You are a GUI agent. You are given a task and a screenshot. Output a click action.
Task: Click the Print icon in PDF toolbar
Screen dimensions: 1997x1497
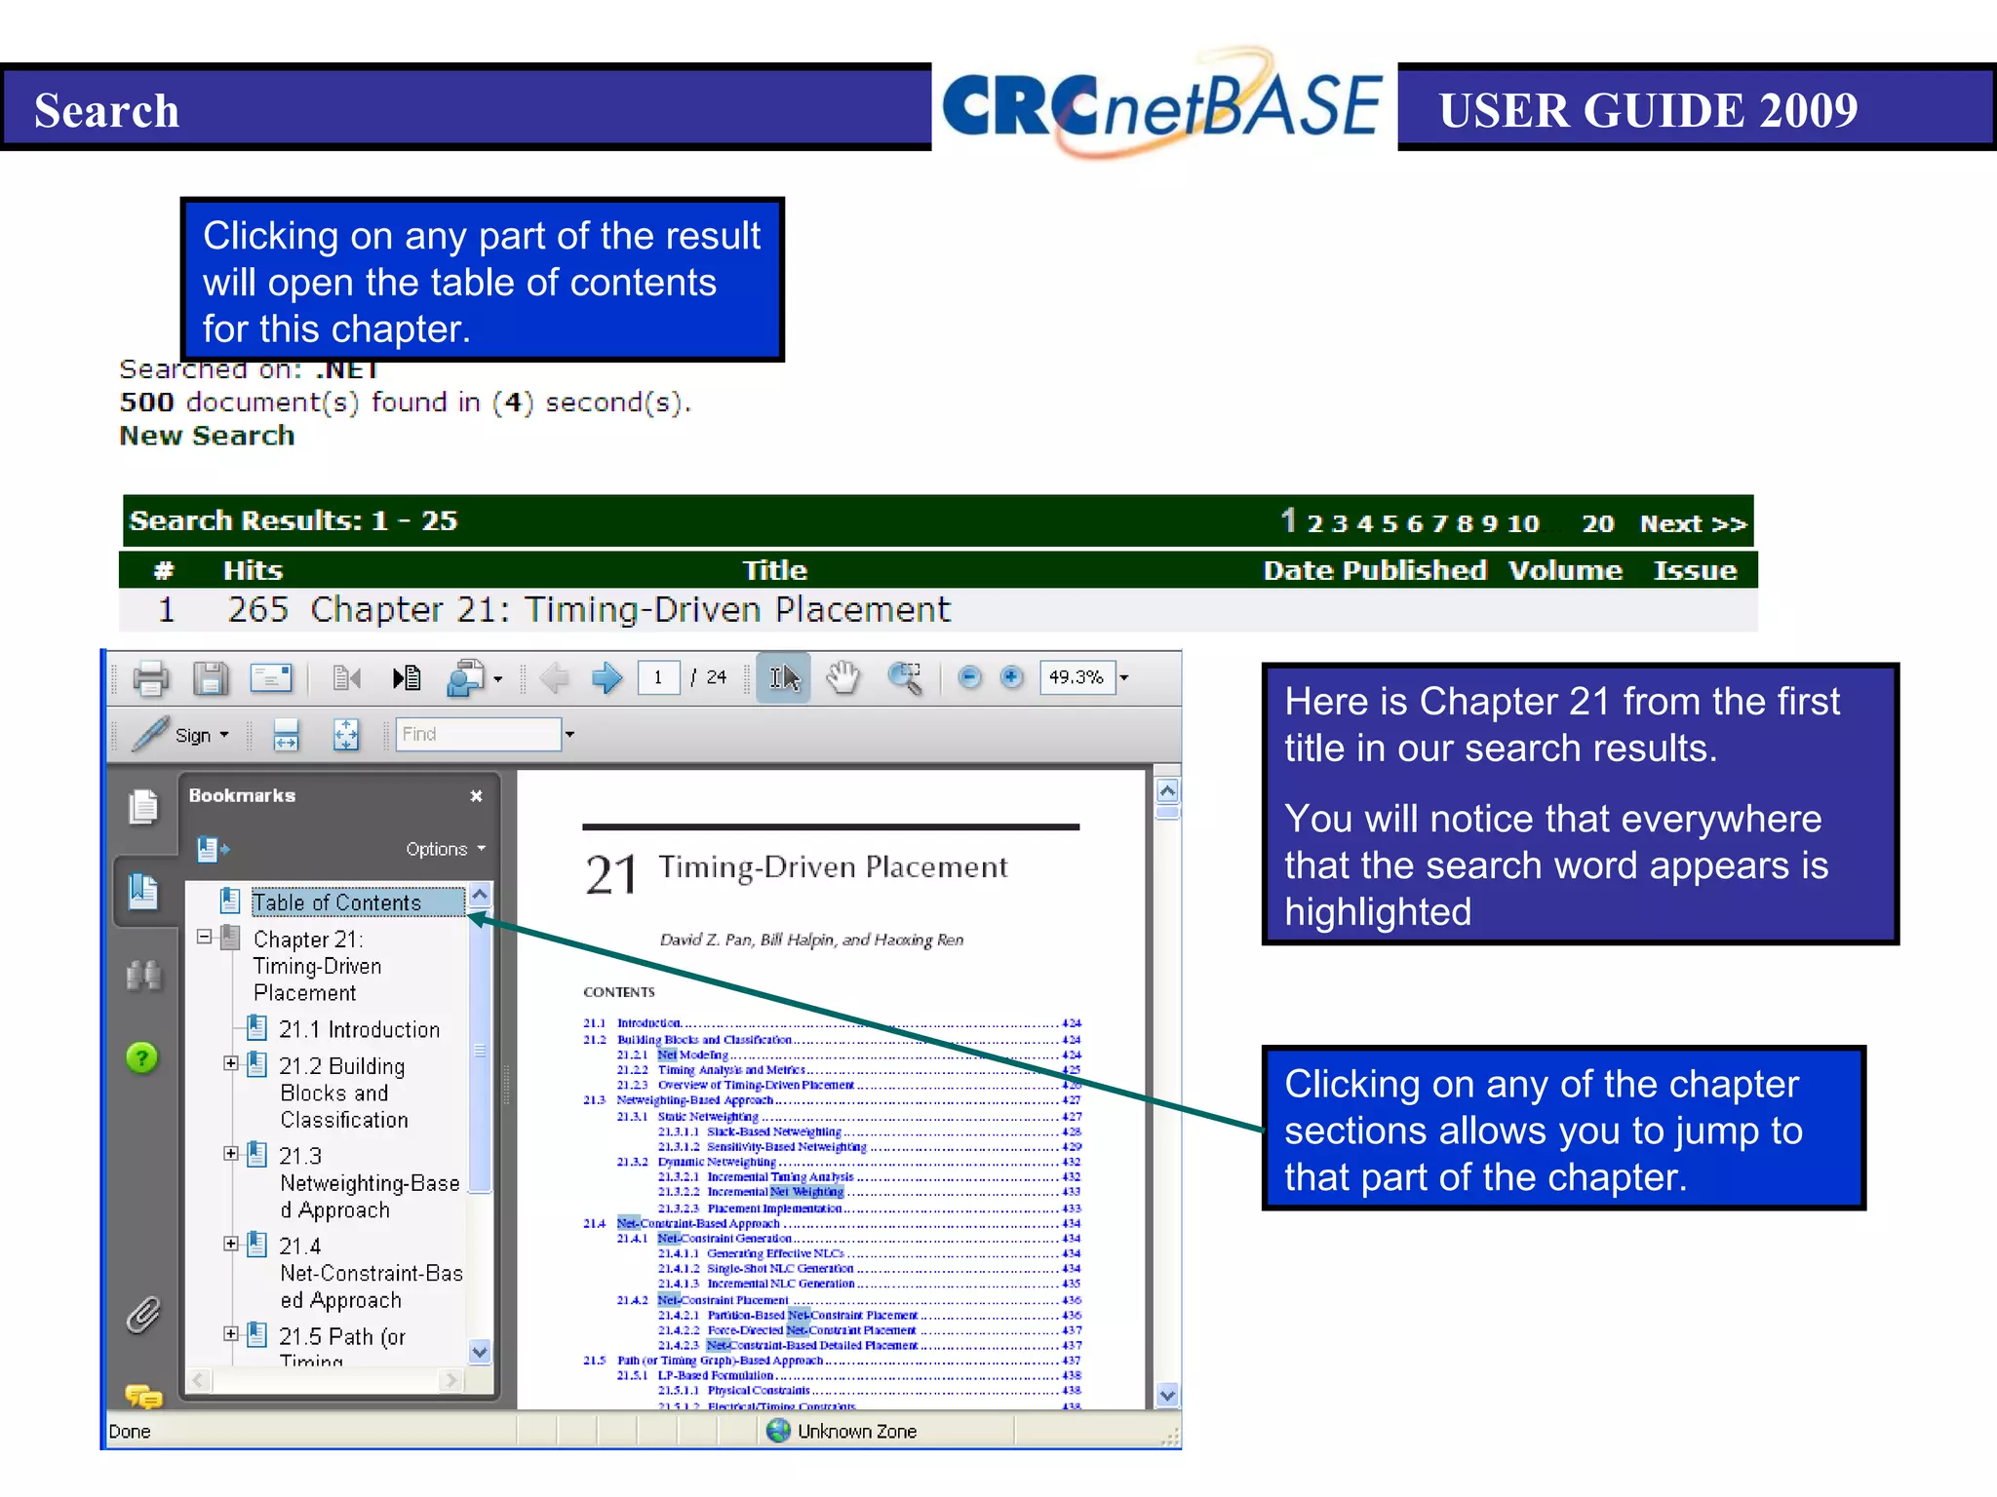150,677
